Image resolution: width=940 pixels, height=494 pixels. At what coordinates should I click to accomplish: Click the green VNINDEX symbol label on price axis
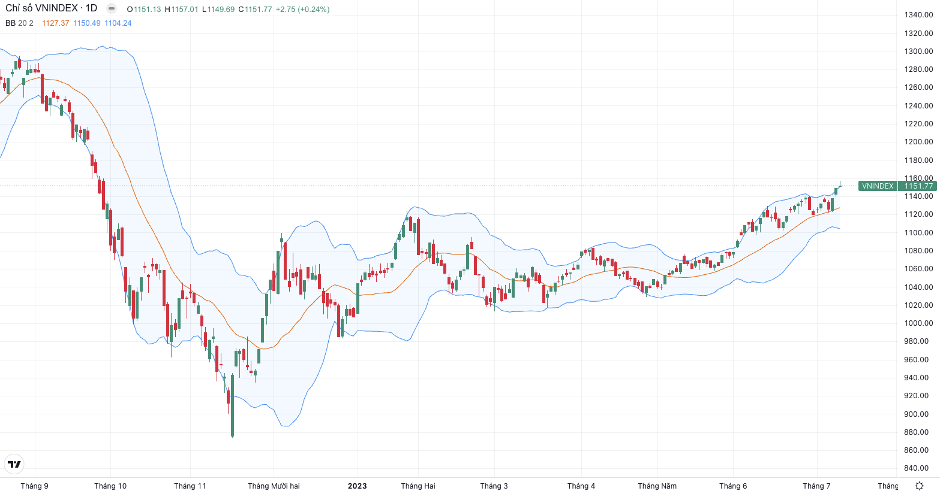[878, 186]
